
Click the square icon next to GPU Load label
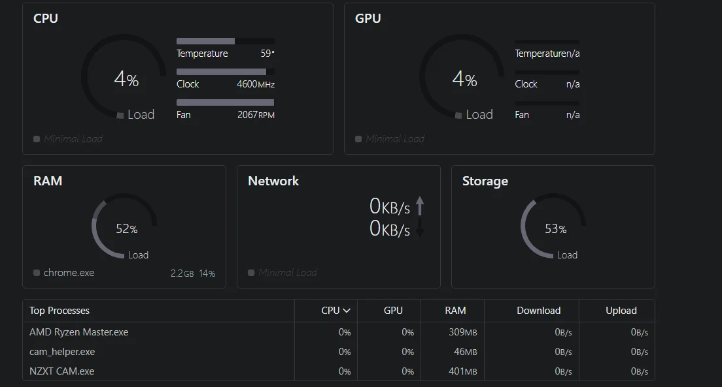[x=458, y=116]
